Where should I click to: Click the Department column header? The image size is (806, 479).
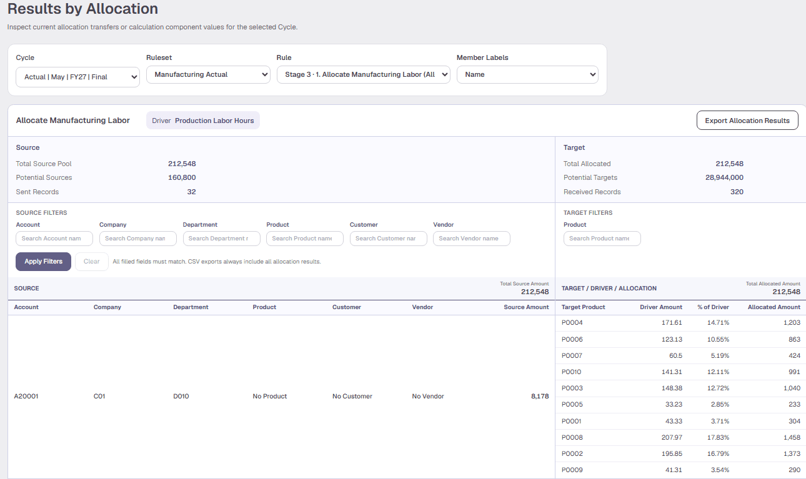click(x=191, y=307)
